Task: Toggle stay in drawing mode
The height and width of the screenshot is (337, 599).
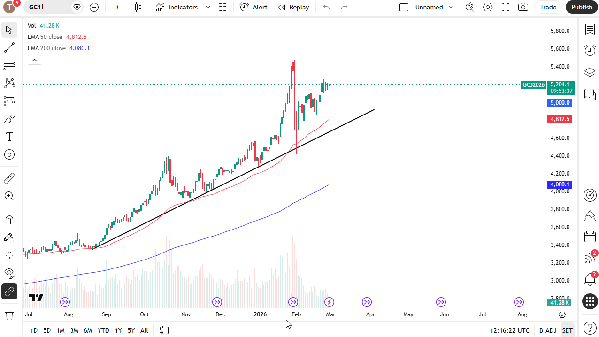Action: pyautogui.click(x=9, y=238)
